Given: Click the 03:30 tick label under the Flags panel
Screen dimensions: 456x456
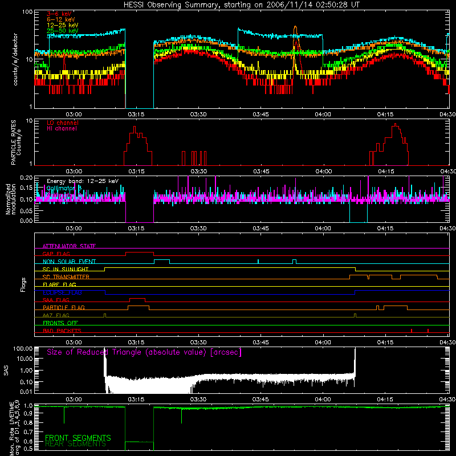Looking at the screenshot, I should pos(198,343).
